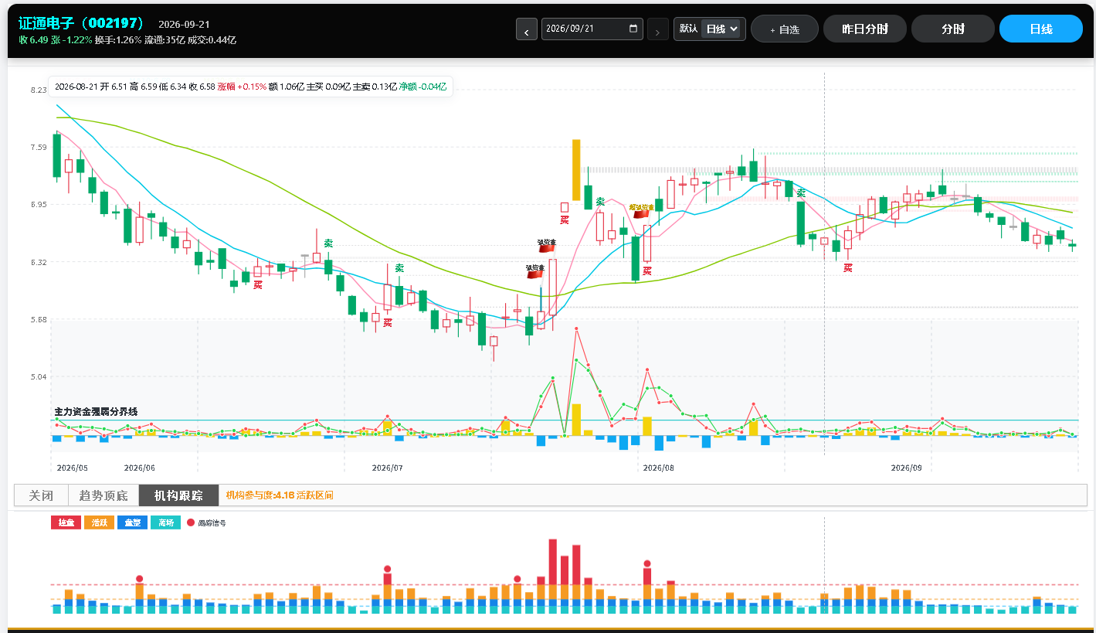Click the tall yellow candle bar on chart
This screenshot has width=1096, height=633.
(576, 169)
